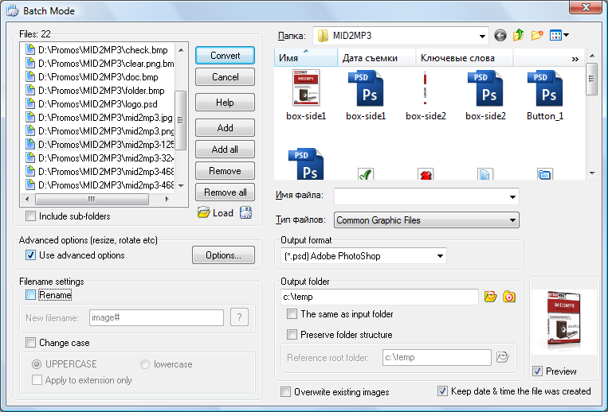Open the Common Graphic Files type dropdown
This screenshot has height=412, width=608.
click(512, 220)
